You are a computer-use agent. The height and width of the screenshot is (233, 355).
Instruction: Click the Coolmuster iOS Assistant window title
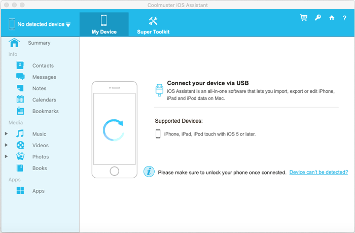pos(177,5)
